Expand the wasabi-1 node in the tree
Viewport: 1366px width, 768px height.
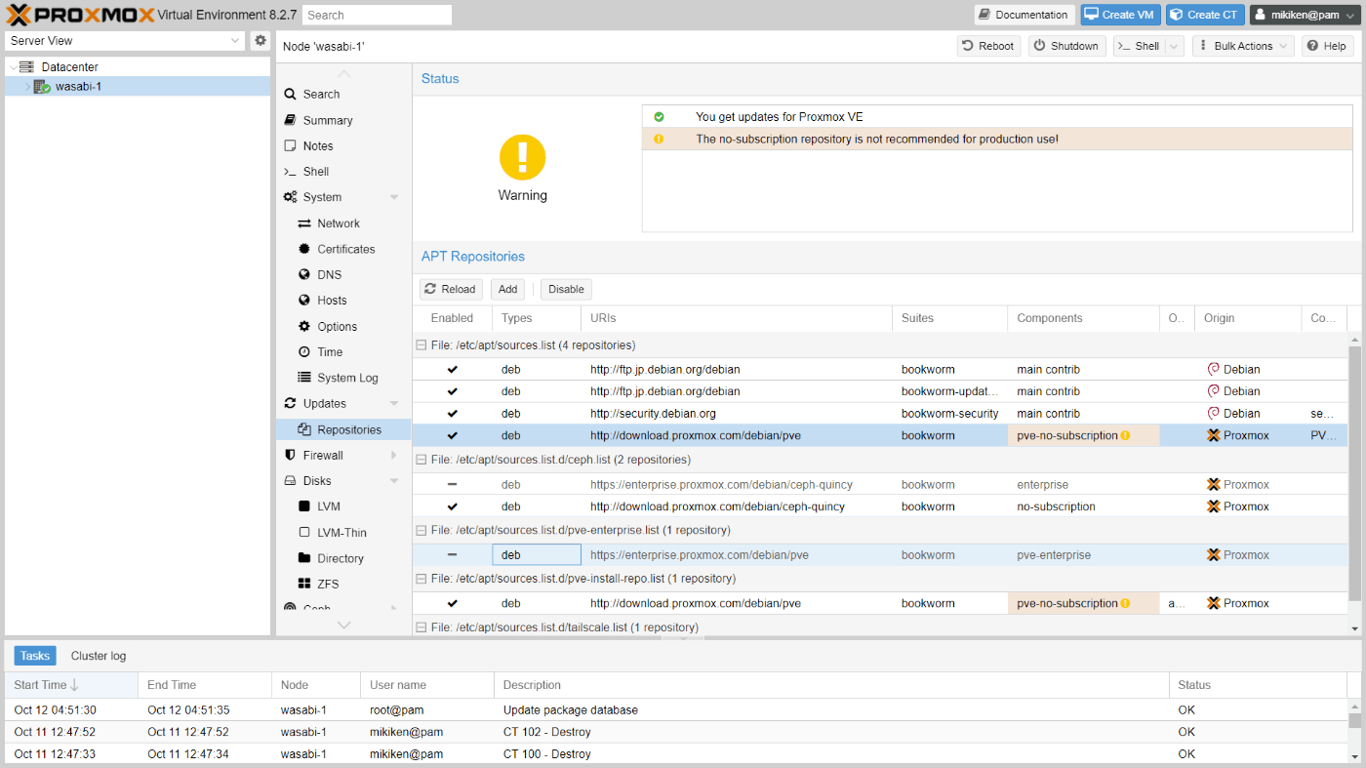[27, 87]
